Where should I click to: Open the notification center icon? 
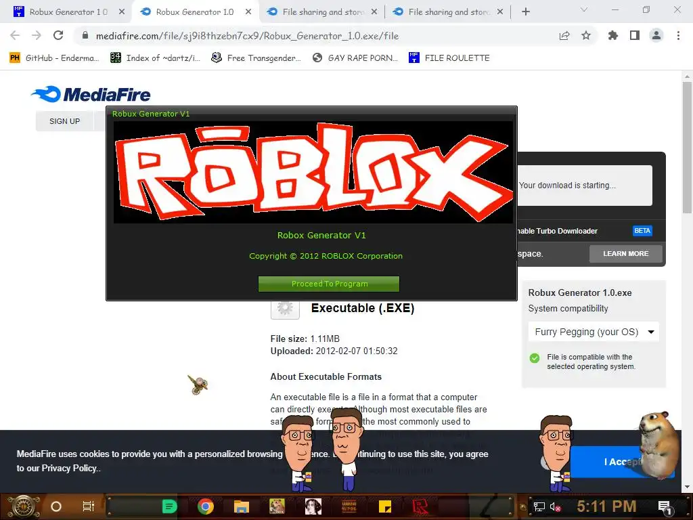pyautogui.click(x=665, y=506)
